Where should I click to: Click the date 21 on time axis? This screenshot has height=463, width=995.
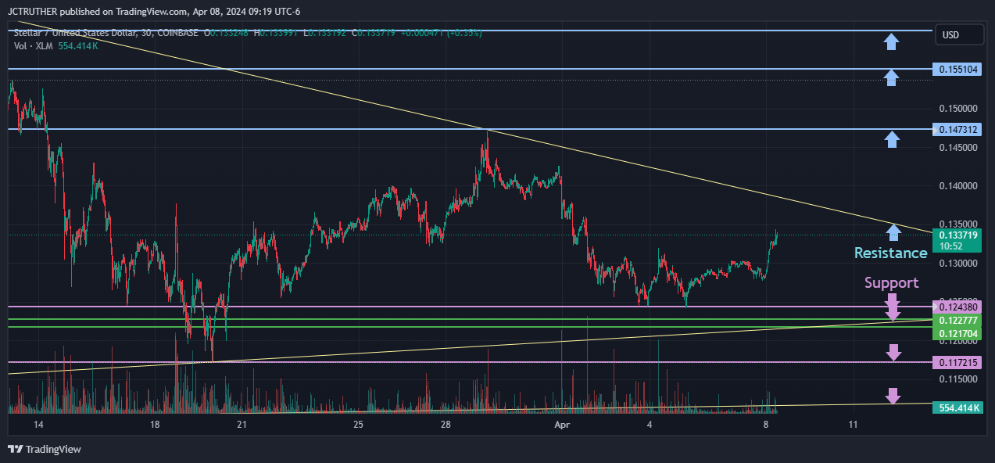pos(242,425)
